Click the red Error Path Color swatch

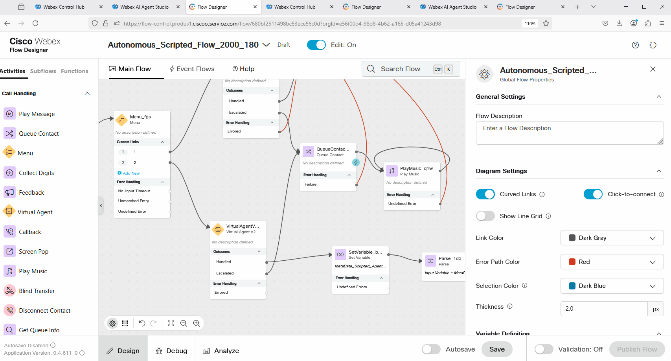(572, 262)
